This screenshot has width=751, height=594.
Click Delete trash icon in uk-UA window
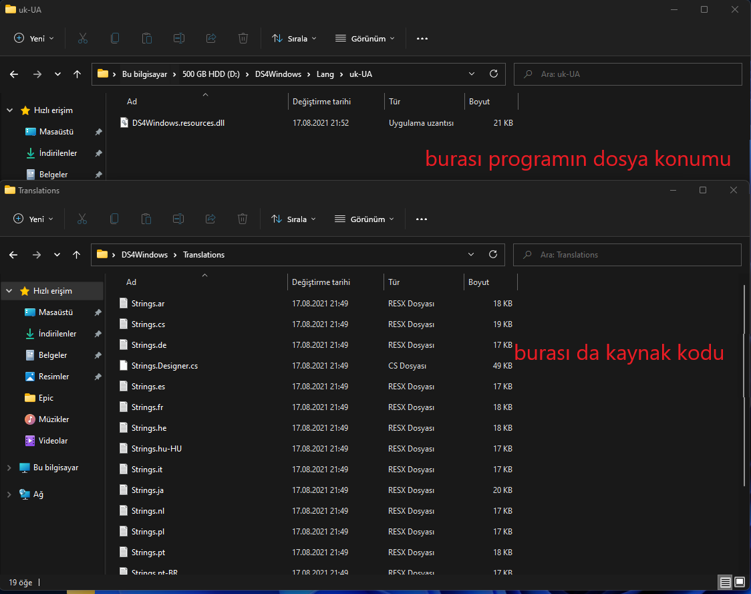click(x=243, y=38)
